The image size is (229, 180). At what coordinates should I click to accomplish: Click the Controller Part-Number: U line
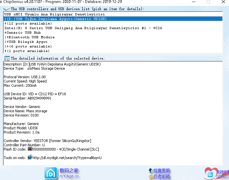(24, 145)
